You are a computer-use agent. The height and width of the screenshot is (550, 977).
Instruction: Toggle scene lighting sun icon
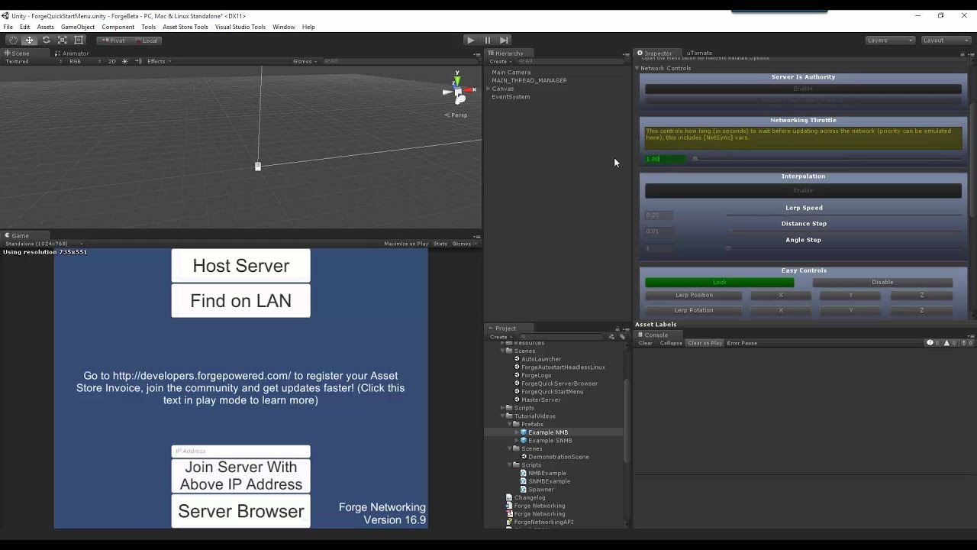click(124, 61)
